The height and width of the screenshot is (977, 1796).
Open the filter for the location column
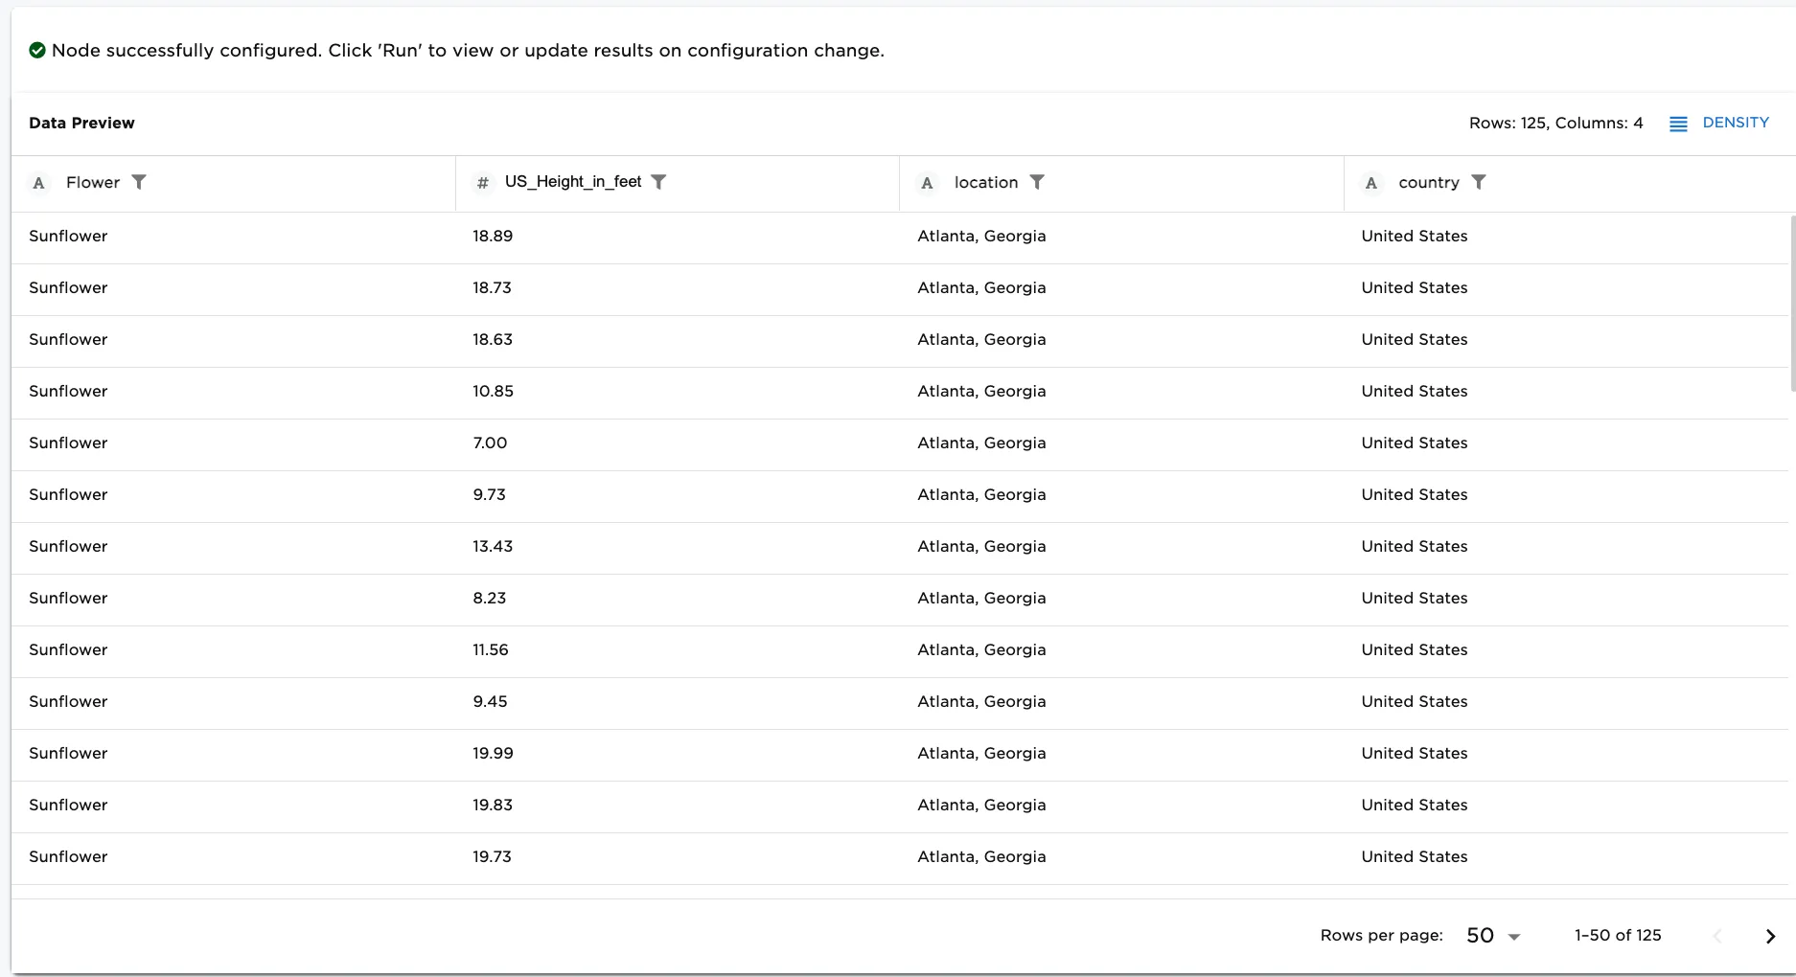click(1037, 182)
